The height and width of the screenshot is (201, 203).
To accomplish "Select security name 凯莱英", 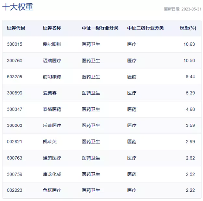I will [x=50, y=142].
